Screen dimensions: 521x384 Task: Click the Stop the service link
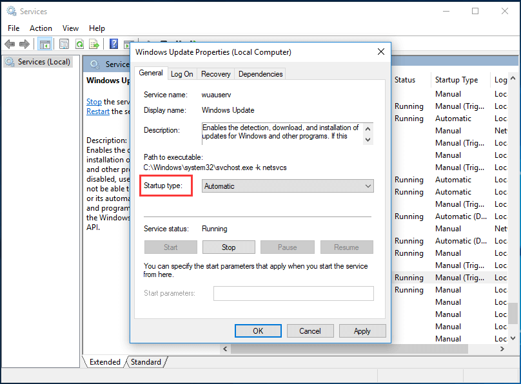[x=94, y=102]
